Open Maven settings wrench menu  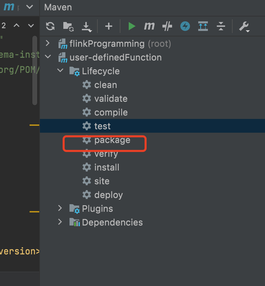(x=244, y=26)
